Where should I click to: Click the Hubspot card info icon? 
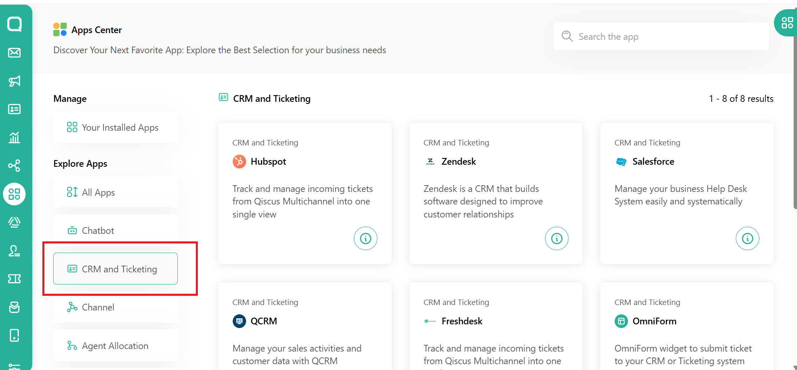click(365, 238)
